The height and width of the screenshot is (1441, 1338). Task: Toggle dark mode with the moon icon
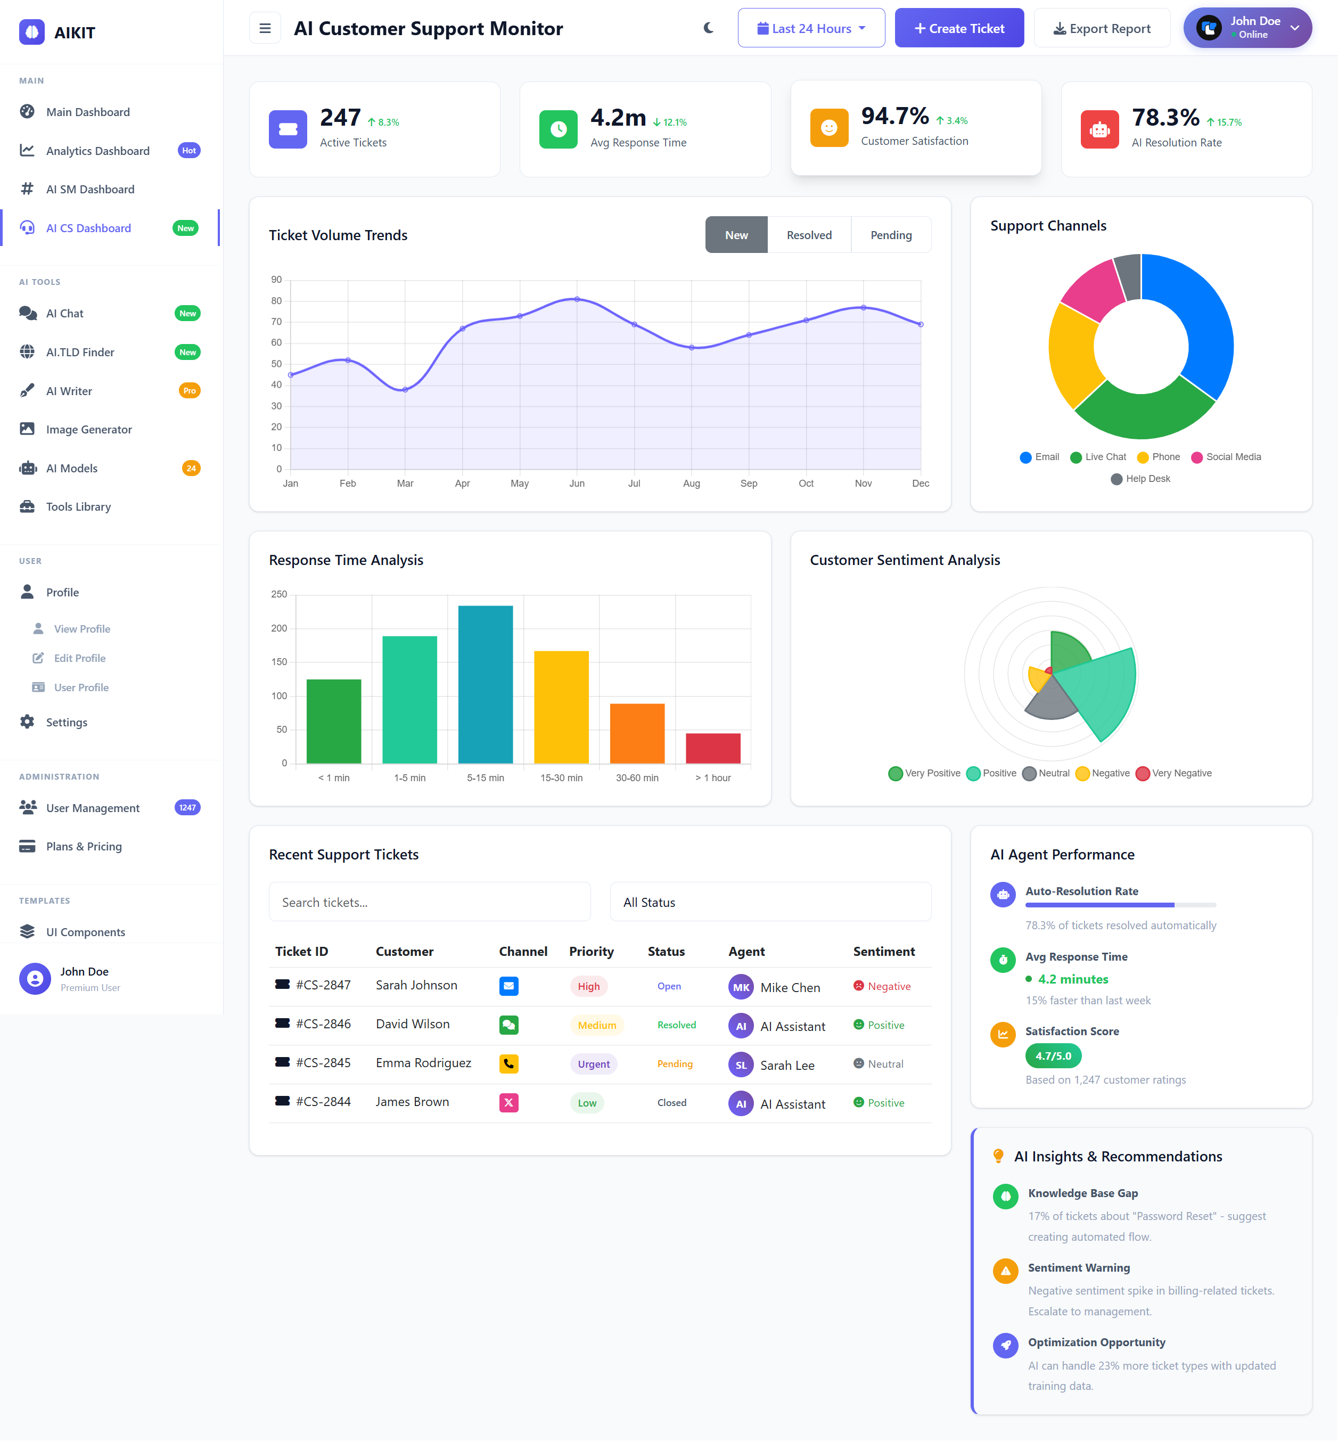708,28
